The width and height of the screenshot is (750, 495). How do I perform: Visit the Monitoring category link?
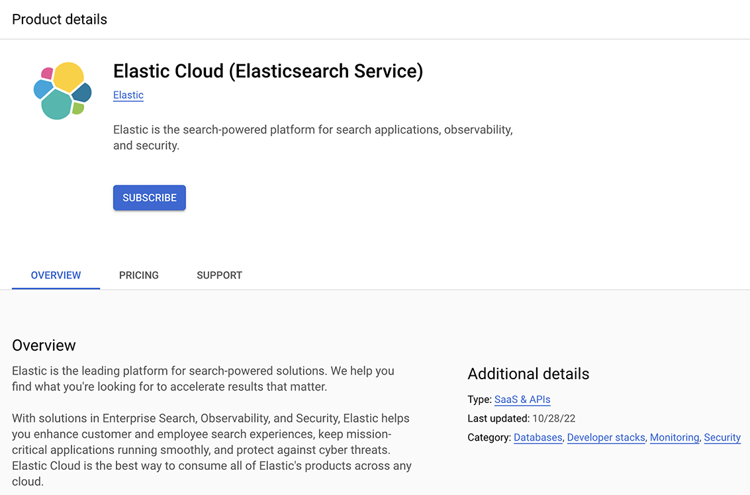675,437
